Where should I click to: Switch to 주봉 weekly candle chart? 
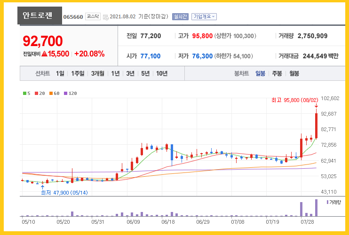point(277,73)
